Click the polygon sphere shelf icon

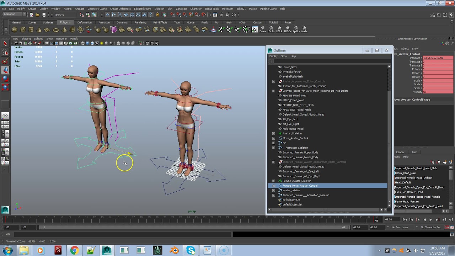[15, 30]
